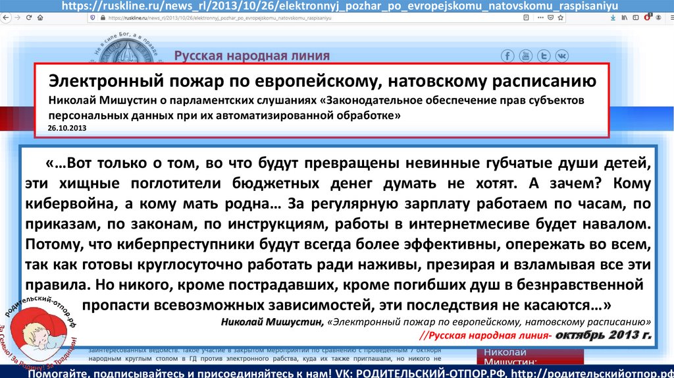Click attribution Николай Мишустин in italics

point(272,321)
